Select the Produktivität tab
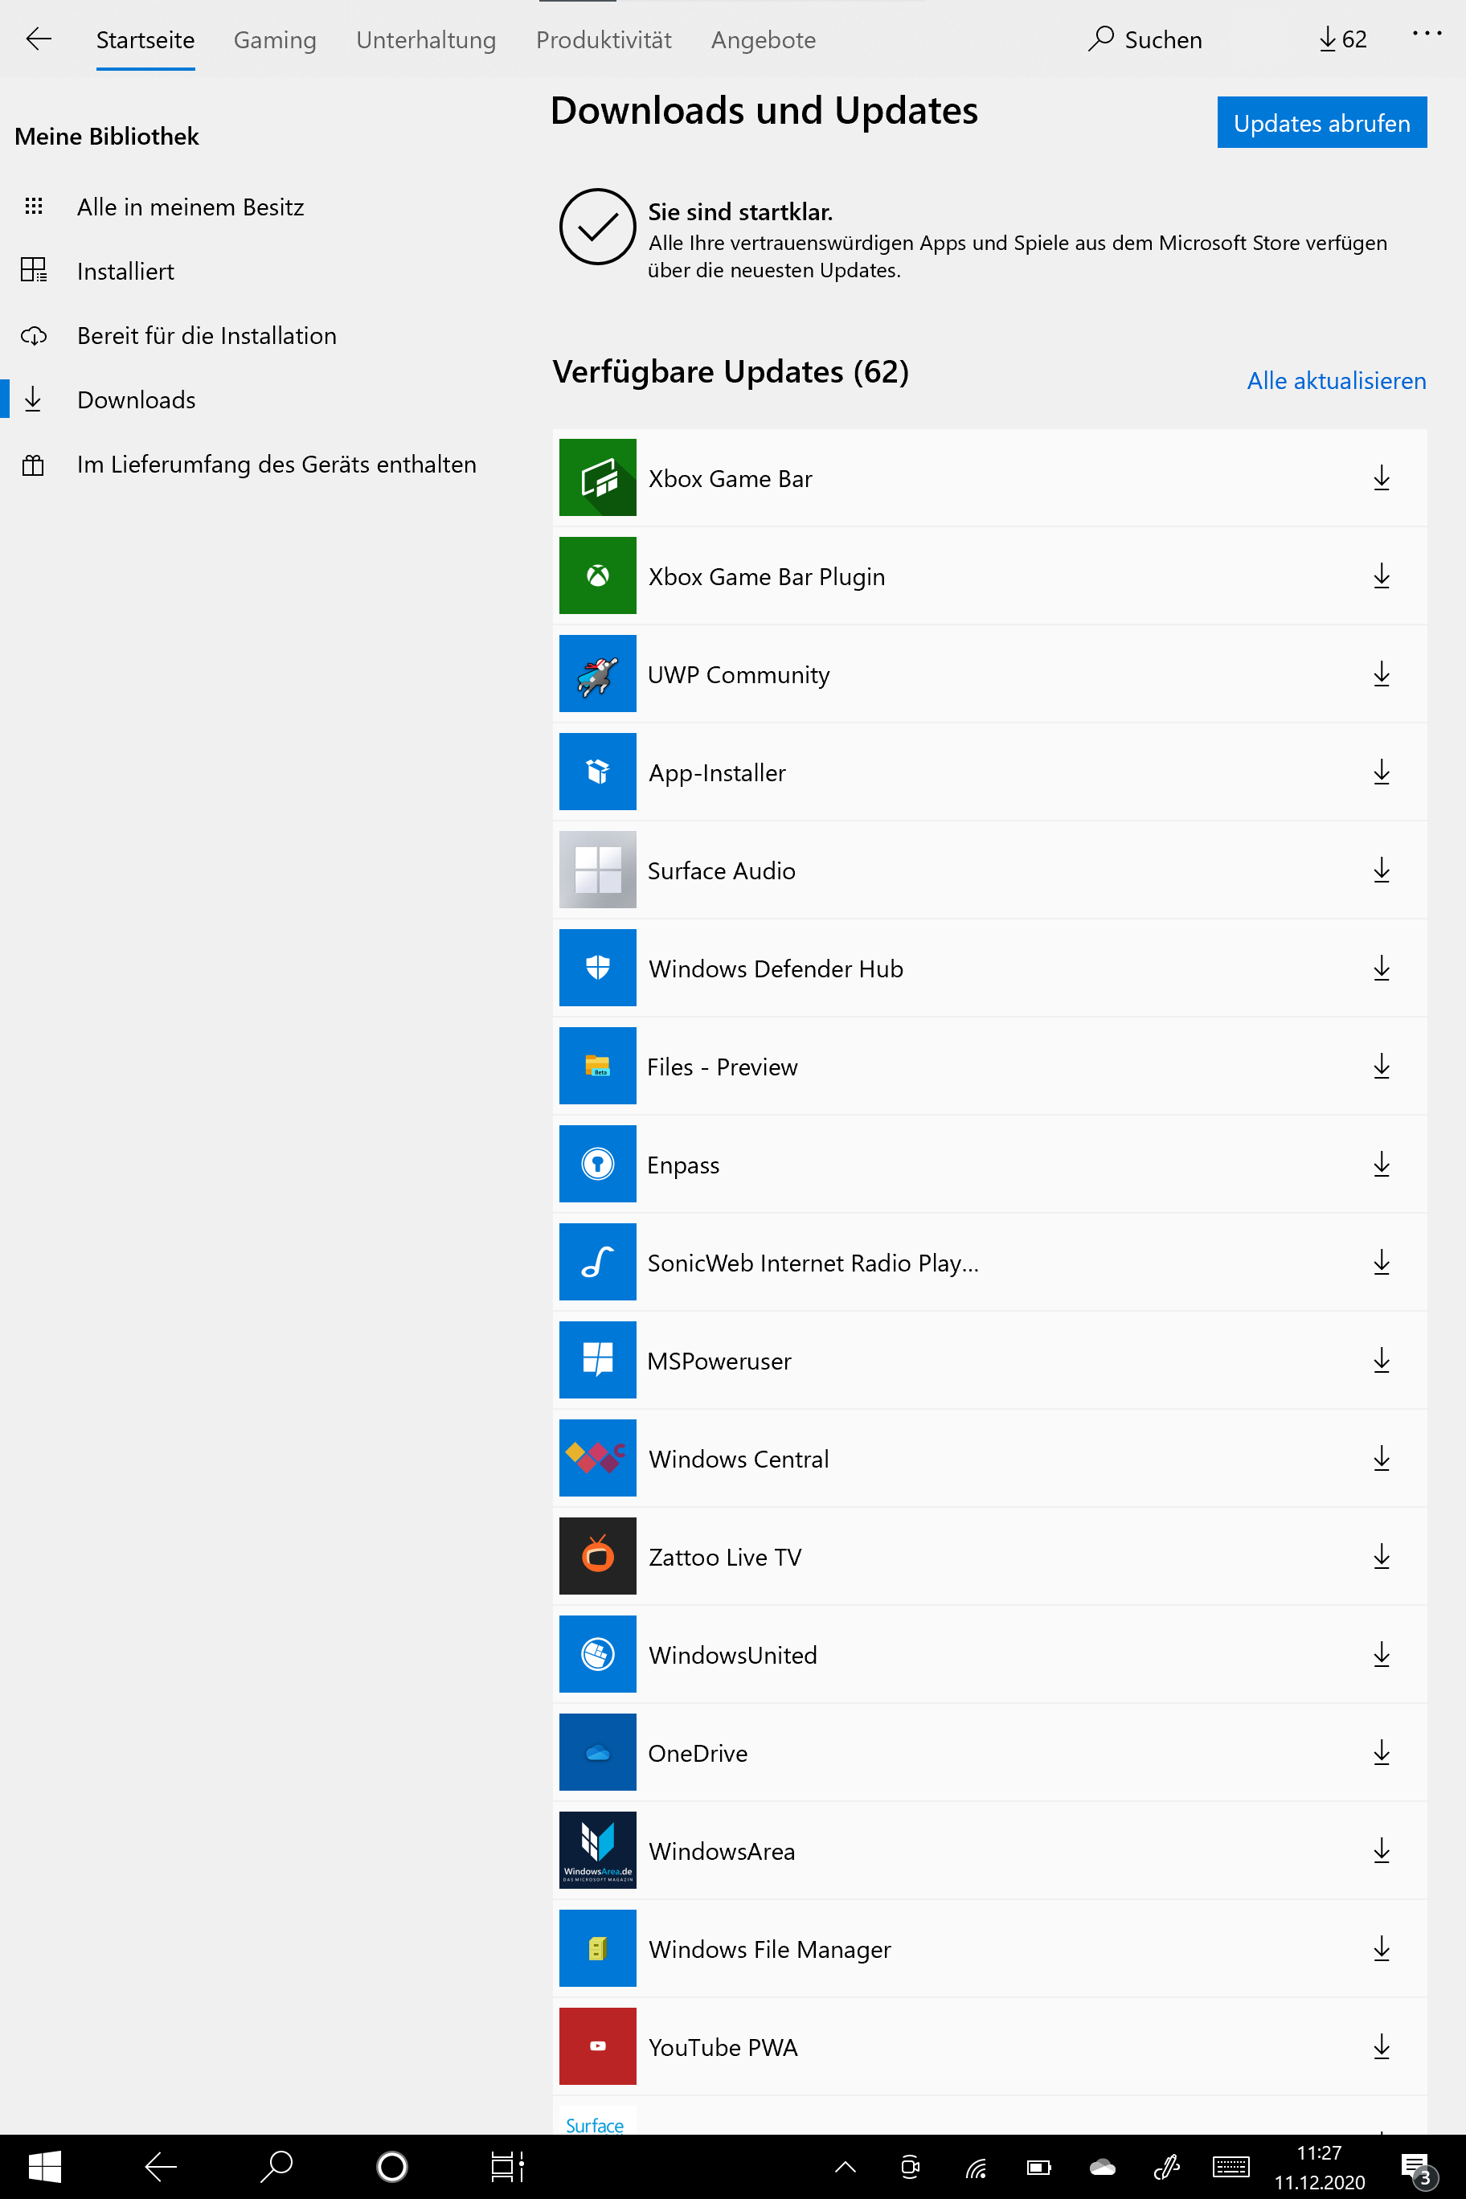 click(604, 39)
